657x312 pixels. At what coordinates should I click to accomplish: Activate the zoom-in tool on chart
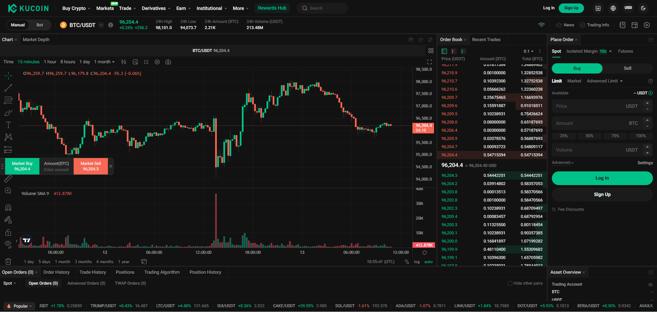(x=8, y=191)
